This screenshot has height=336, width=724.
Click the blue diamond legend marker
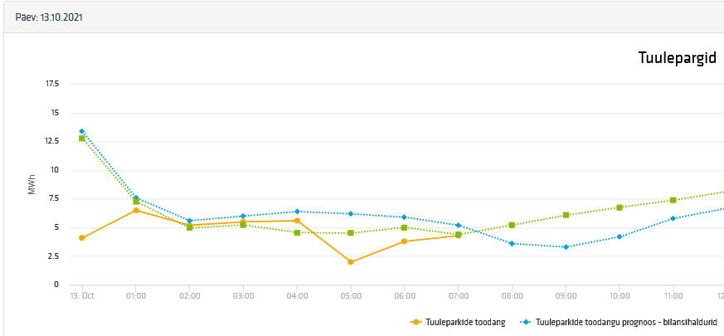point(526,322)
